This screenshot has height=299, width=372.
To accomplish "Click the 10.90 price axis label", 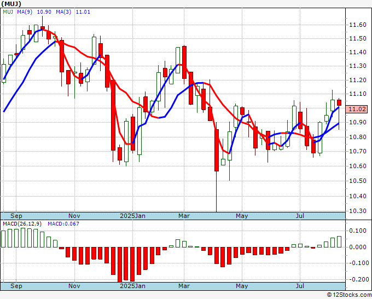I will [x=358, y=123].
